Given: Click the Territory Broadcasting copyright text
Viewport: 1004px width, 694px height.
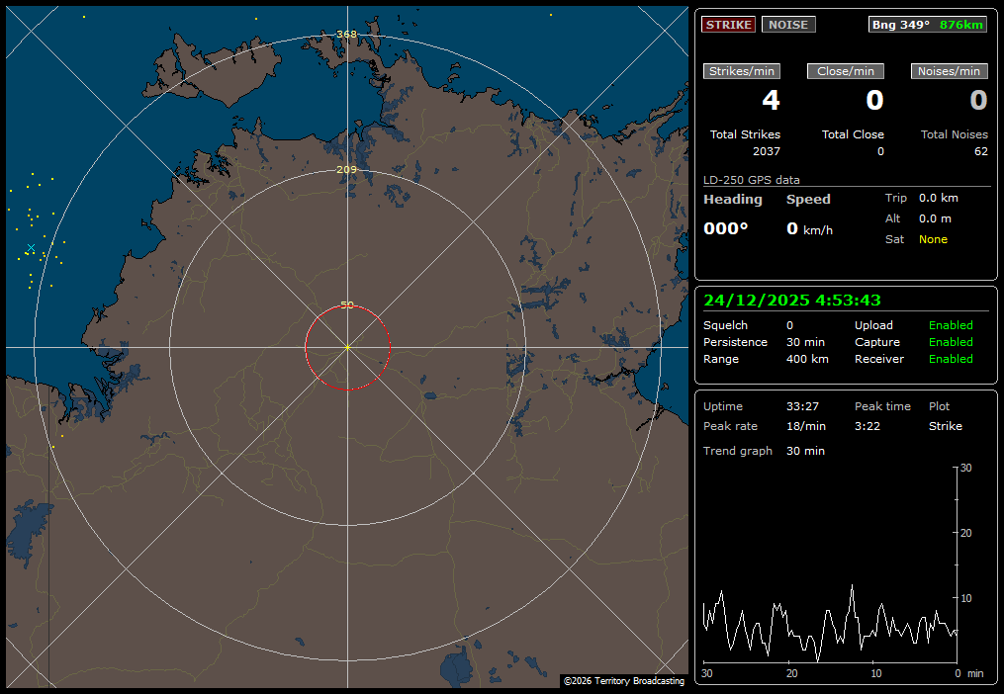Looking at the screenshot, I should (623, 681).
